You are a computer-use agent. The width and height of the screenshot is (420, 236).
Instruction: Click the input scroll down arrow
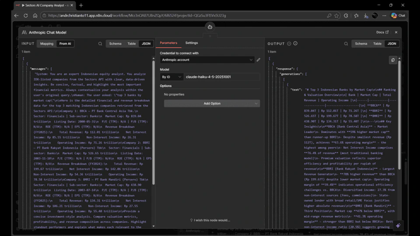click(154, 226)
